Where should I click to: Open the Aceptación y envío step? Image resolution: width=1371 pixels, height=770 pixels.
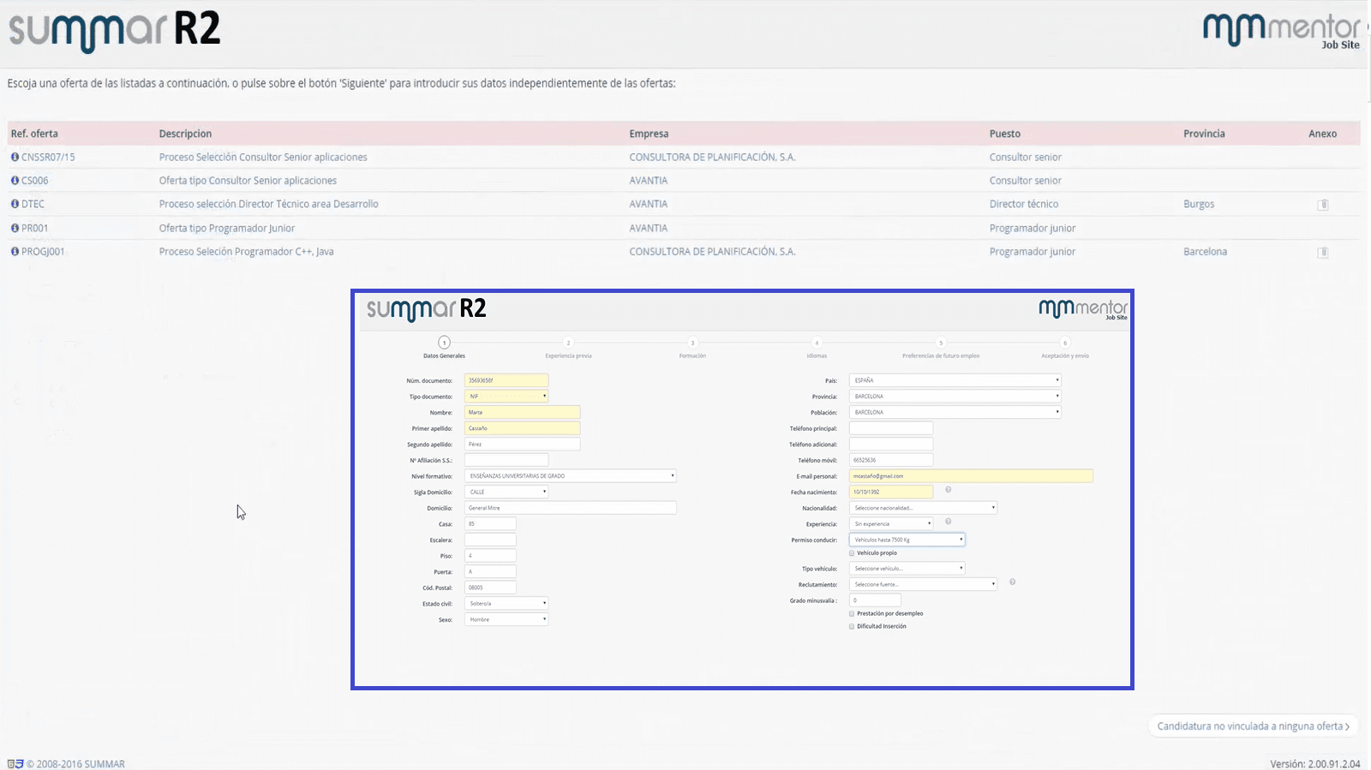click(x=1065, y=348)
